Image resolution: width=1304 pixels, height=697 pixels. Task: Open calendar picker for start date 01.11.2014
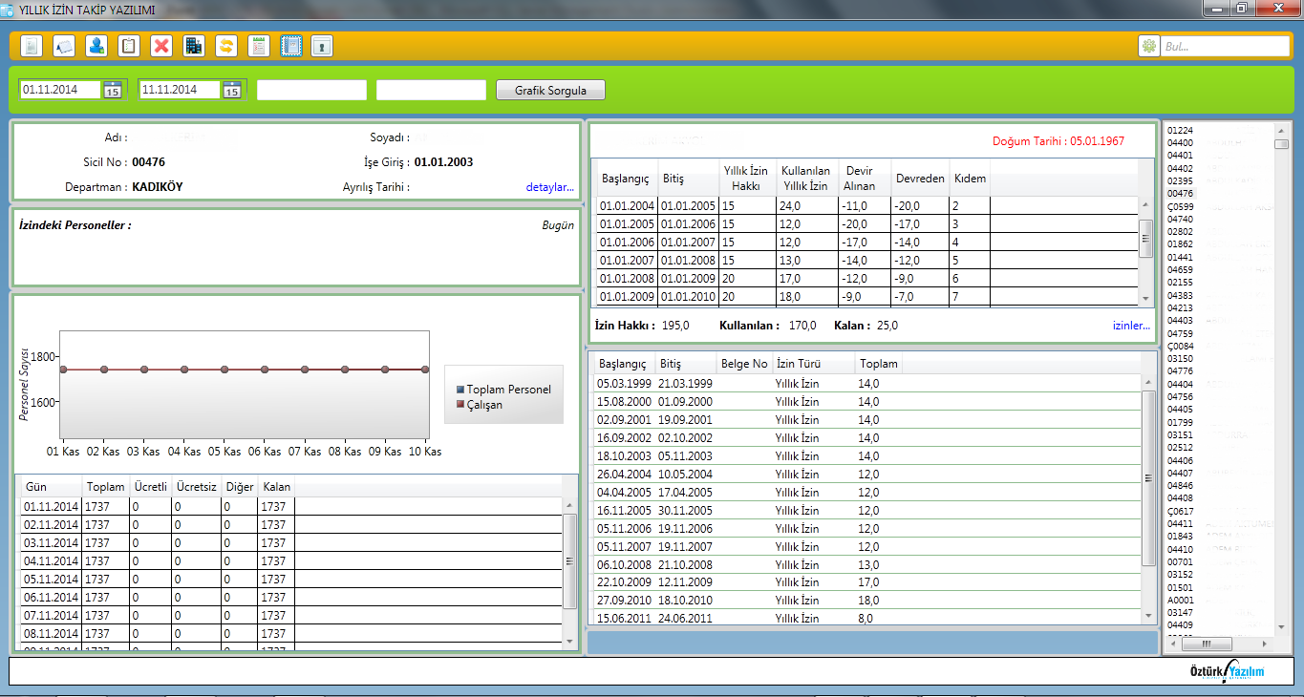113,90
